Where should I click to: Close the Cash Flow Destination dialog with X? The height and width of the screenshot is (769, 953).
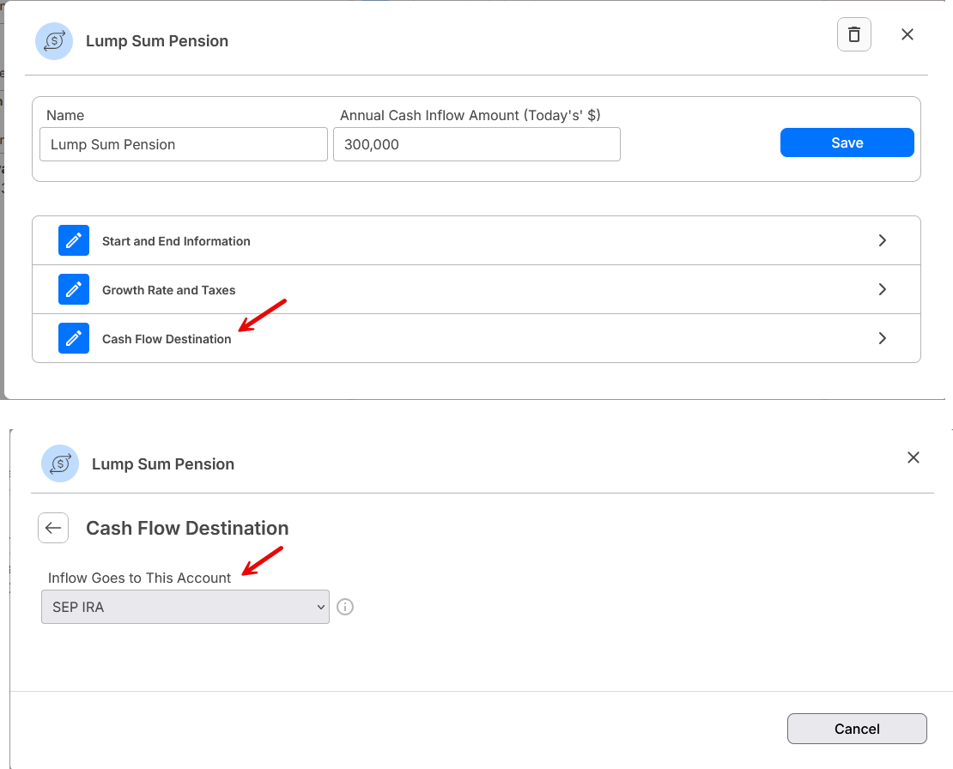(914, 457)
